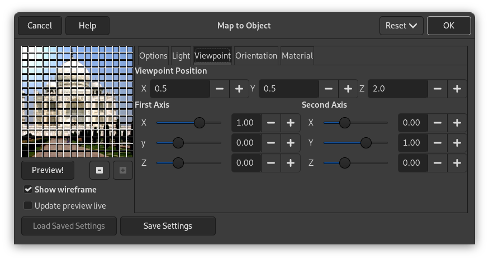Screen dimensions: 489x260
Task: Decrease Second Axis Z value
Action: click(438, 163)
